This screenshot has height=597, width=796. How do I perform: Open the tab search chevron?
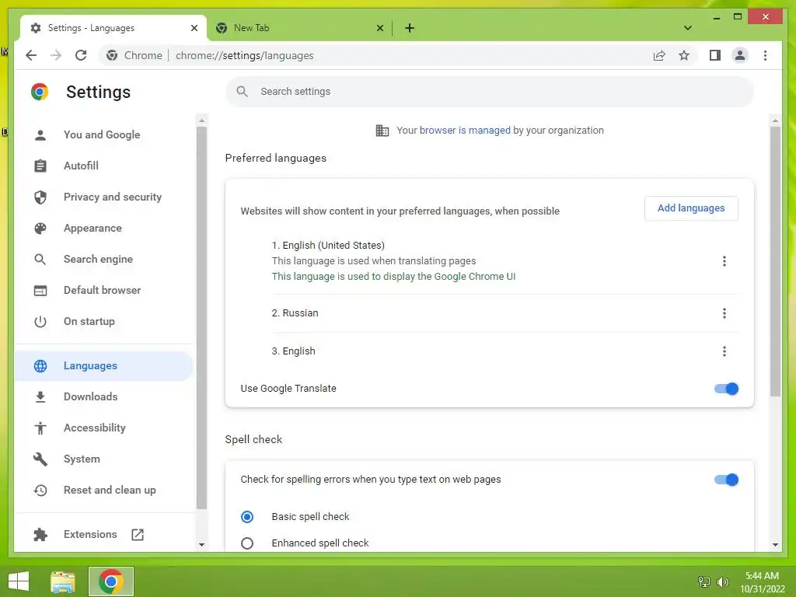tap(688, 28)
